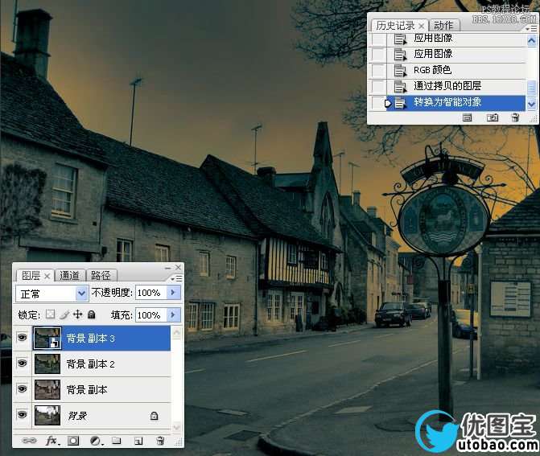This screenshot has height=456, width=540.
Task: Create new snapshot in History panel
Action: pyautogui.click(x=493, y=117)
